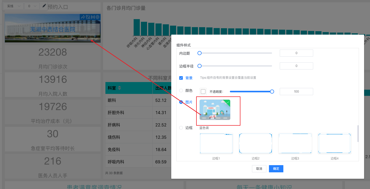Click the 内边距 value input field

click(296, 53)
